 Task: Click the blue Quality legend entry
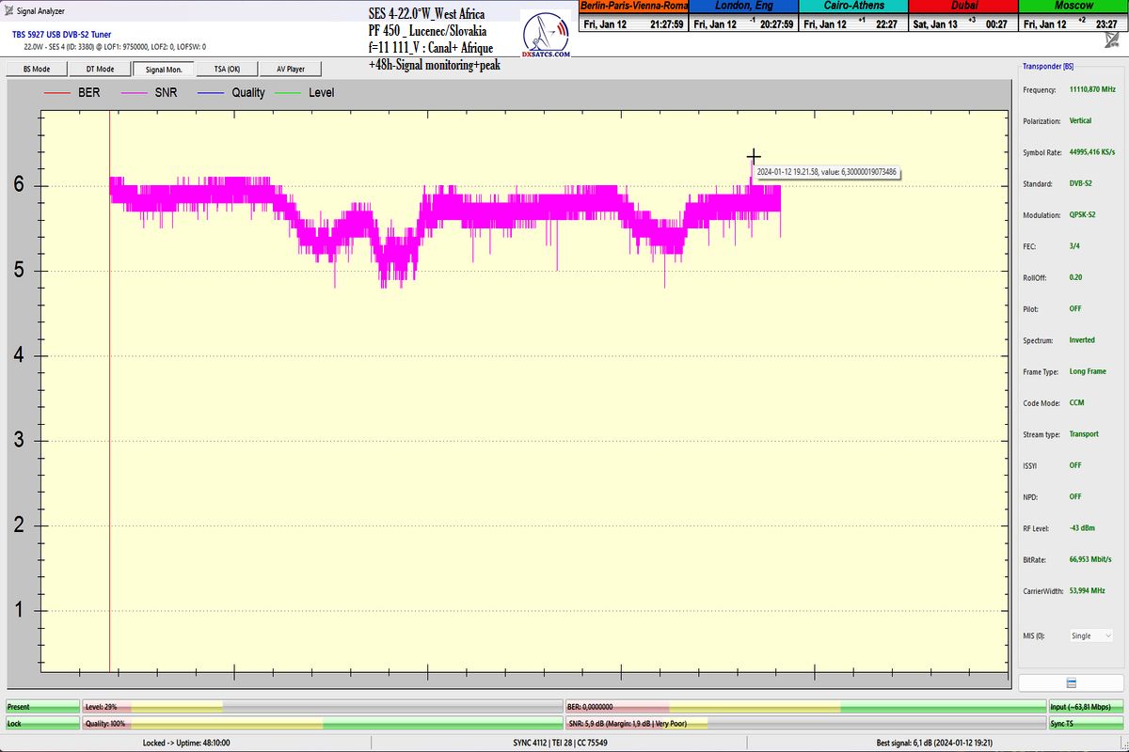(232, 92)
